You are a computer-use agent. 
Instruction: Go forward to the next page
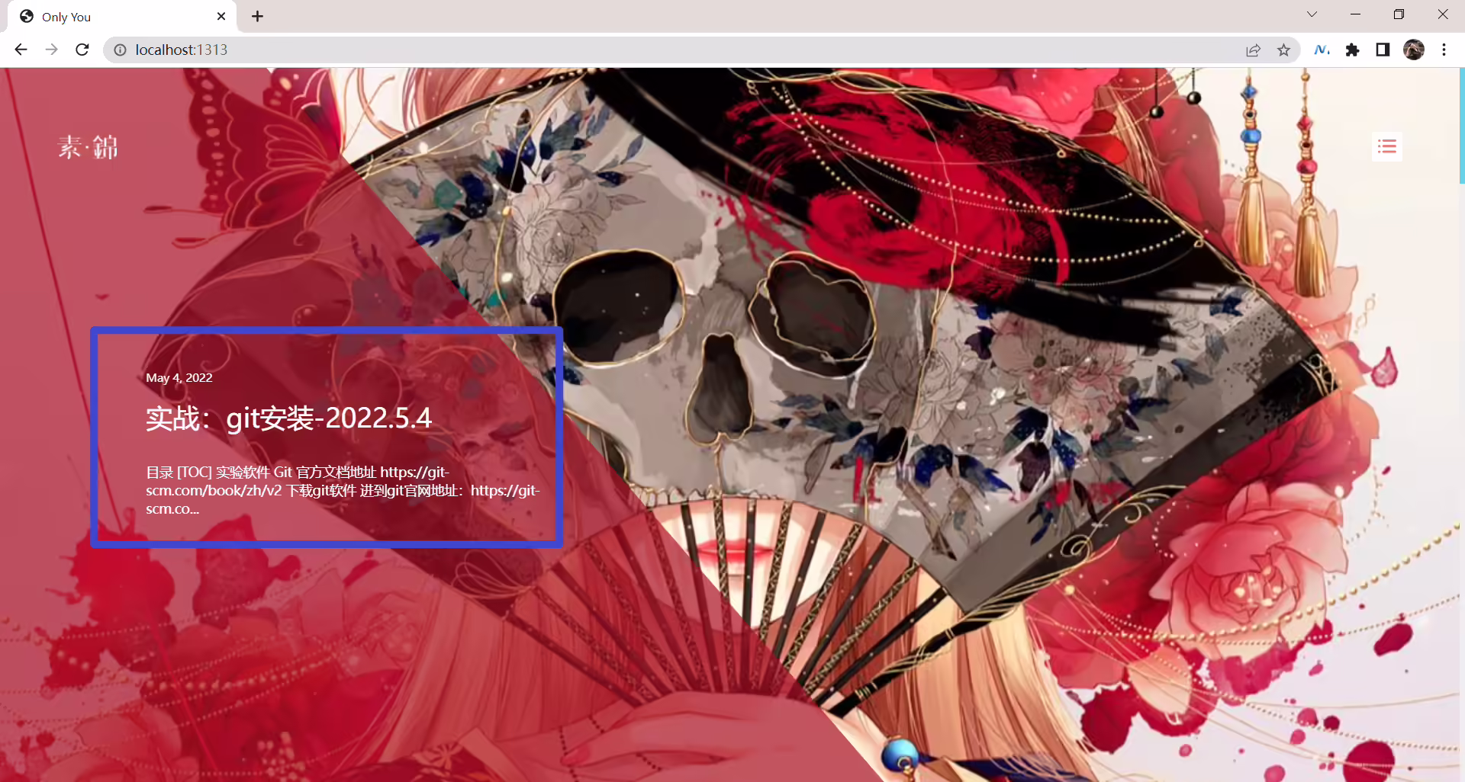point(51,50)
